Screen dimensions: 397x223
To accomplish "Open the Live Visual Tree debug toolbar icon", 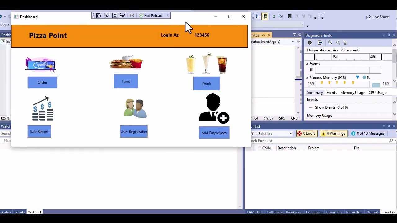I will [x=99, y=15].
